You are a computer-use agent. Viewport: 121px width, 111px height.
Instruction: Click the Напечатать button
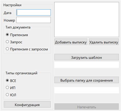coord(87,107)
